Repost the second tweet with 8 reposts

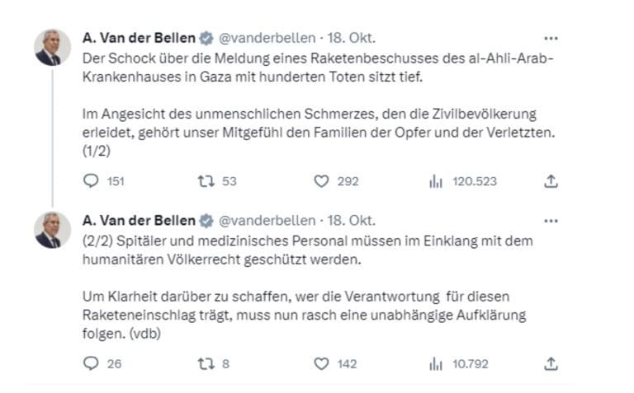tap(206, 364)
